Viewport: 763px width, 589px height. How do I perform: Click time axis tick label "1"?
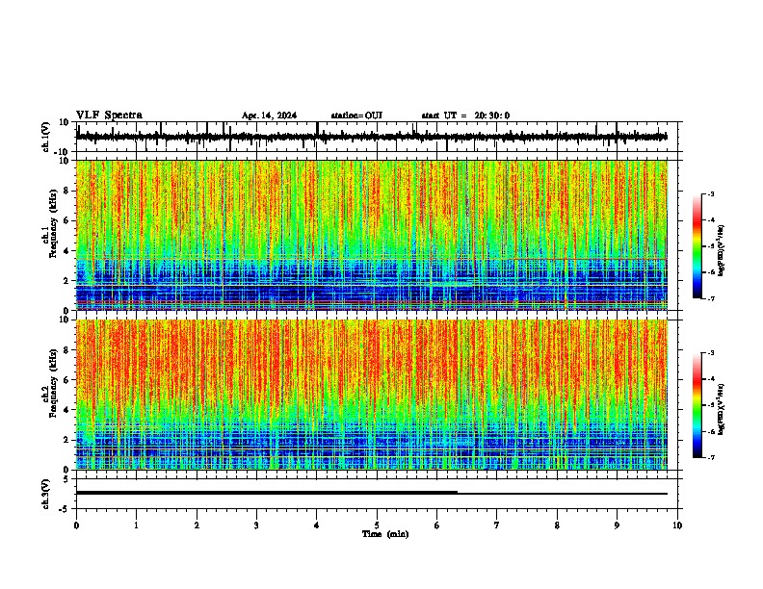[136, 525]
